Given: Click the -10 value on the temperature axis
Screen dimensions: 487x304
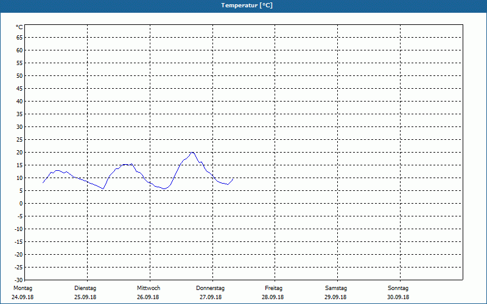Looking at the screenshot, I should [19, 229].
